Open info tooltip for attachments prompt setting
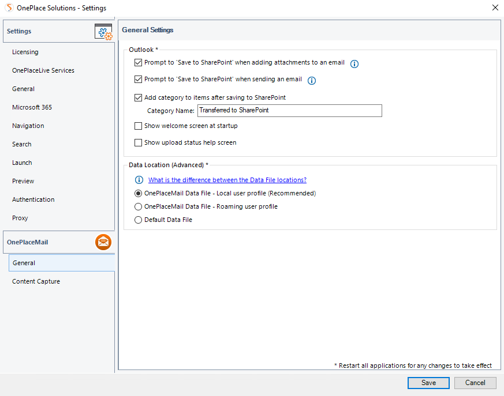This screenshot has height=396, width=504. click(x=354, y=64)
